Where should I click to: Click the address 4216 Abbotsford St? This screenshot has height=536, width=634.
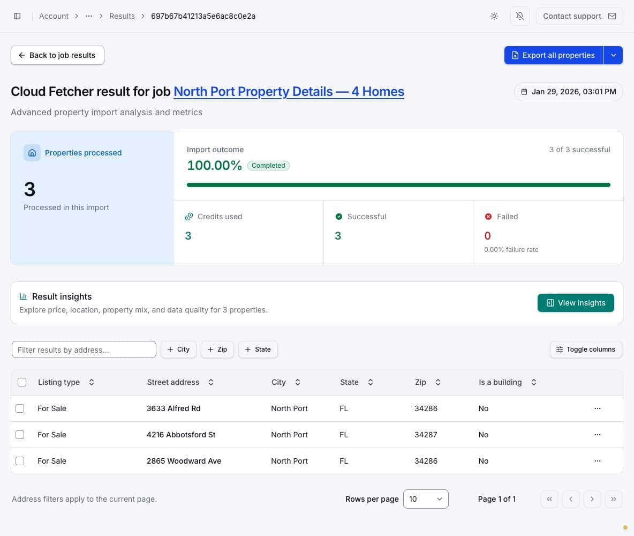(181, 435)
